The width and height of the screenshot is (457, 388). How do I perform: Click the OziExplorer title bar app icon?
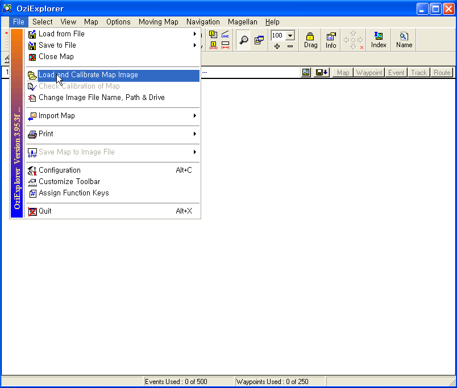[7, 9]
